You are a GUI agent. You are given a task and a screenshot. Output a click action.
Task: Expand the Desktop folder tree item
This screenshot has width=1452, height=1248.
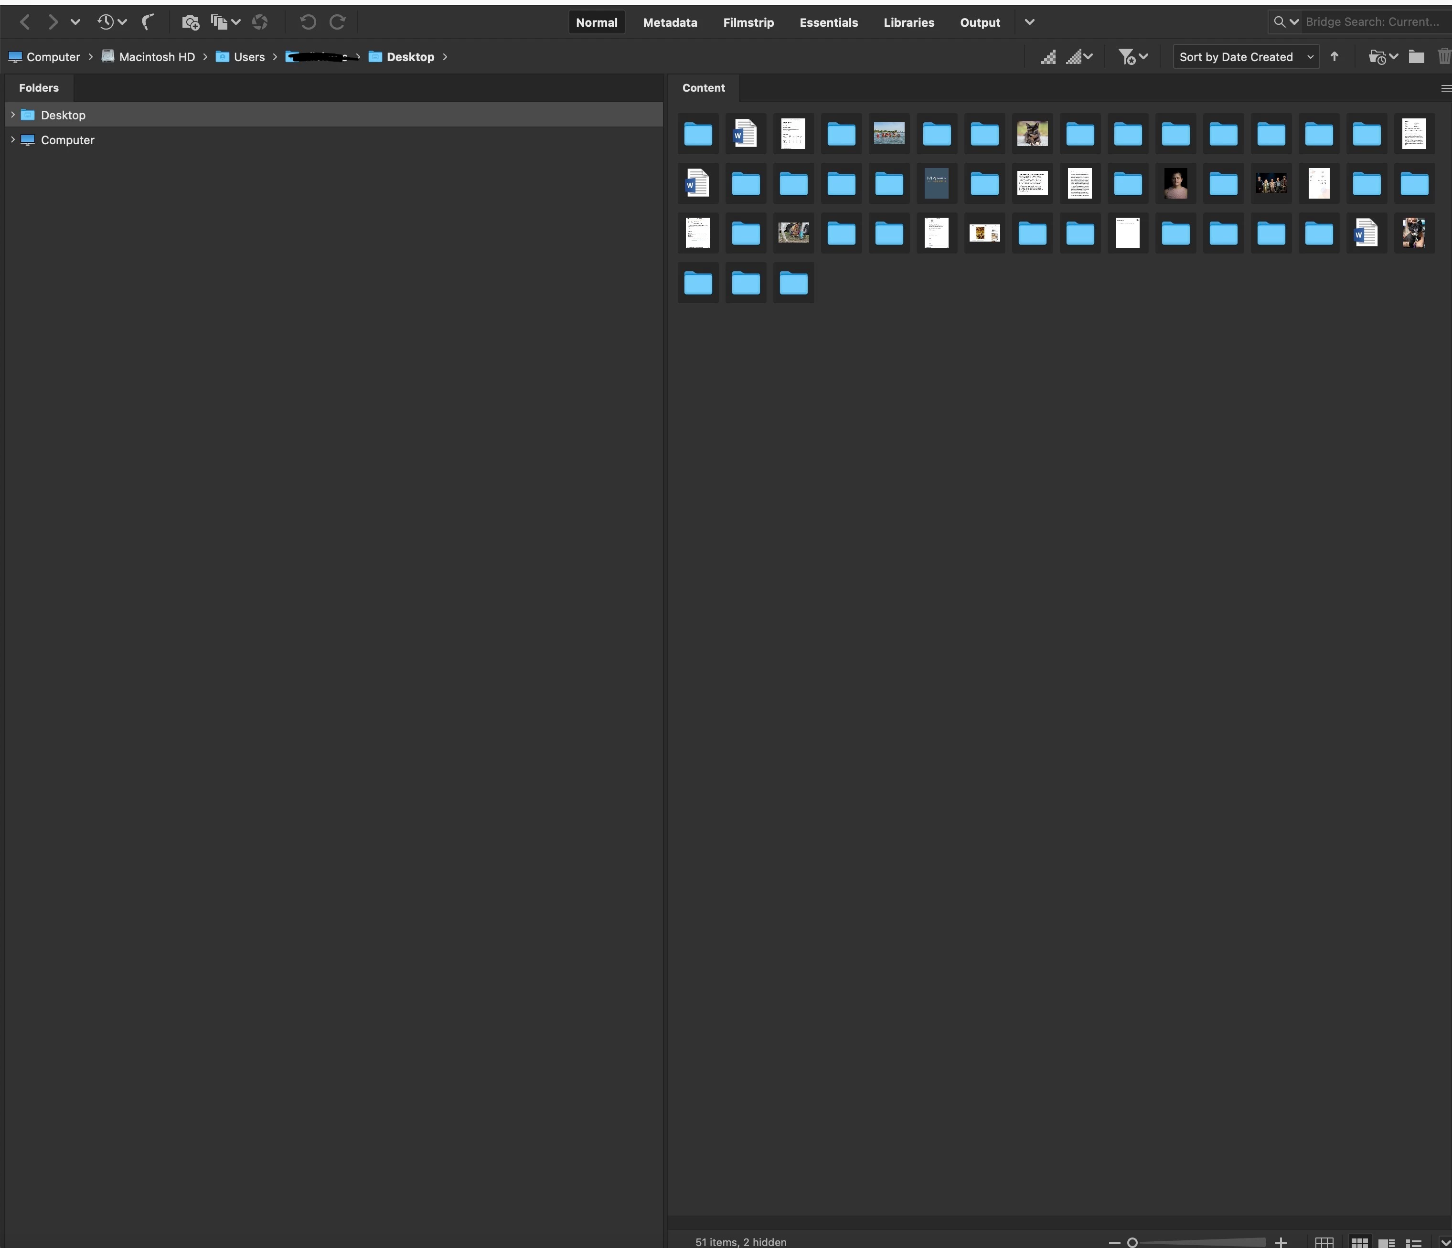coord(12,115)
